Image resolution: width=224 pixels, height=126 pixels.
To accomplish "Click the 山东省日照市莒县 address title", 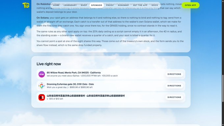I will coord(86,96).
